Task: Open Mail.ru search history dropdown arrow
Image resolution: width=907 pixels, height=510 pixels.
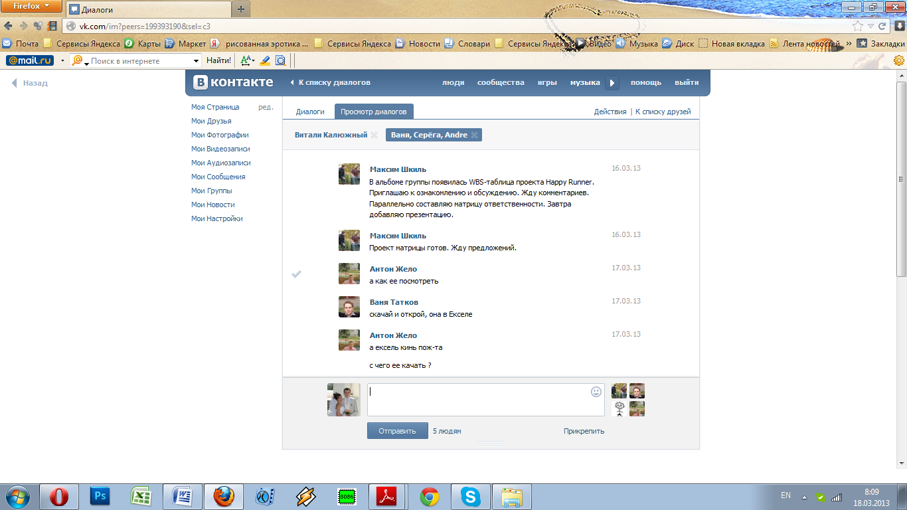Action: point(196,61)
